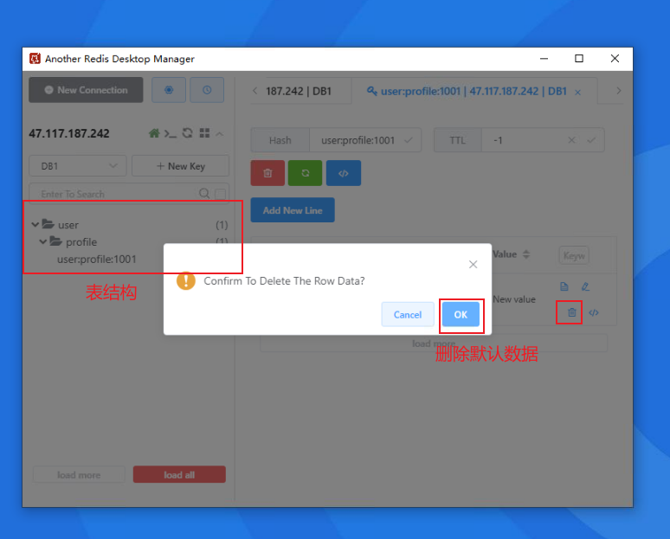Click load more under the table

tap(434, 343)
